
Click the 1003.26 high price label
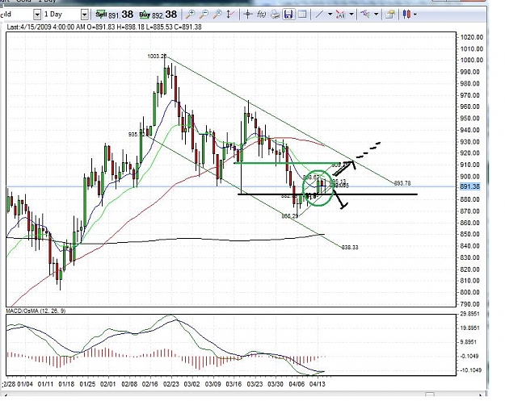157,56
